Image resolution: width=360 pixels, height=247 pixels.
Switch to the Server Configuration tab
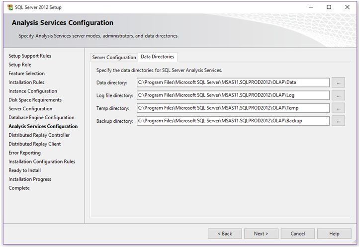[x=114, y=57]
